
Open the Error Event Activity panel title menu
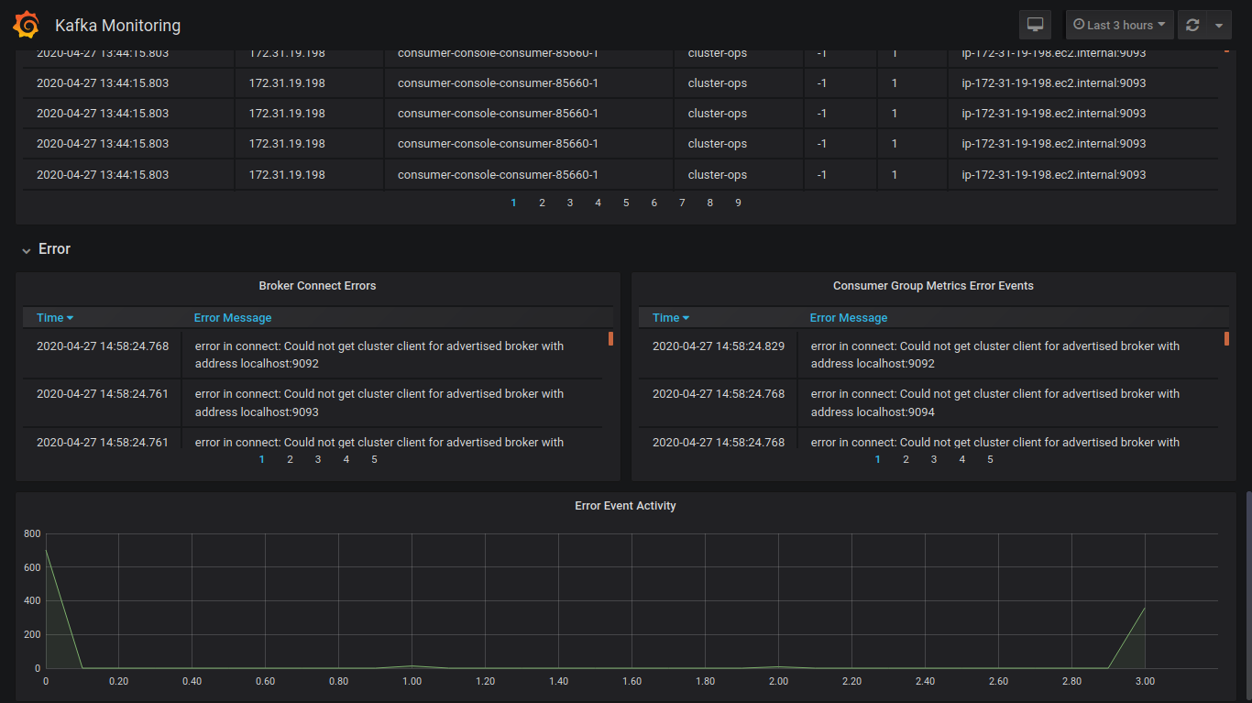click(625, 506)
